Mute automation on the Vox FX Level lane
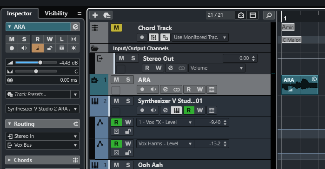The width and height of the screenshot is (325, 169). point(117,131)
